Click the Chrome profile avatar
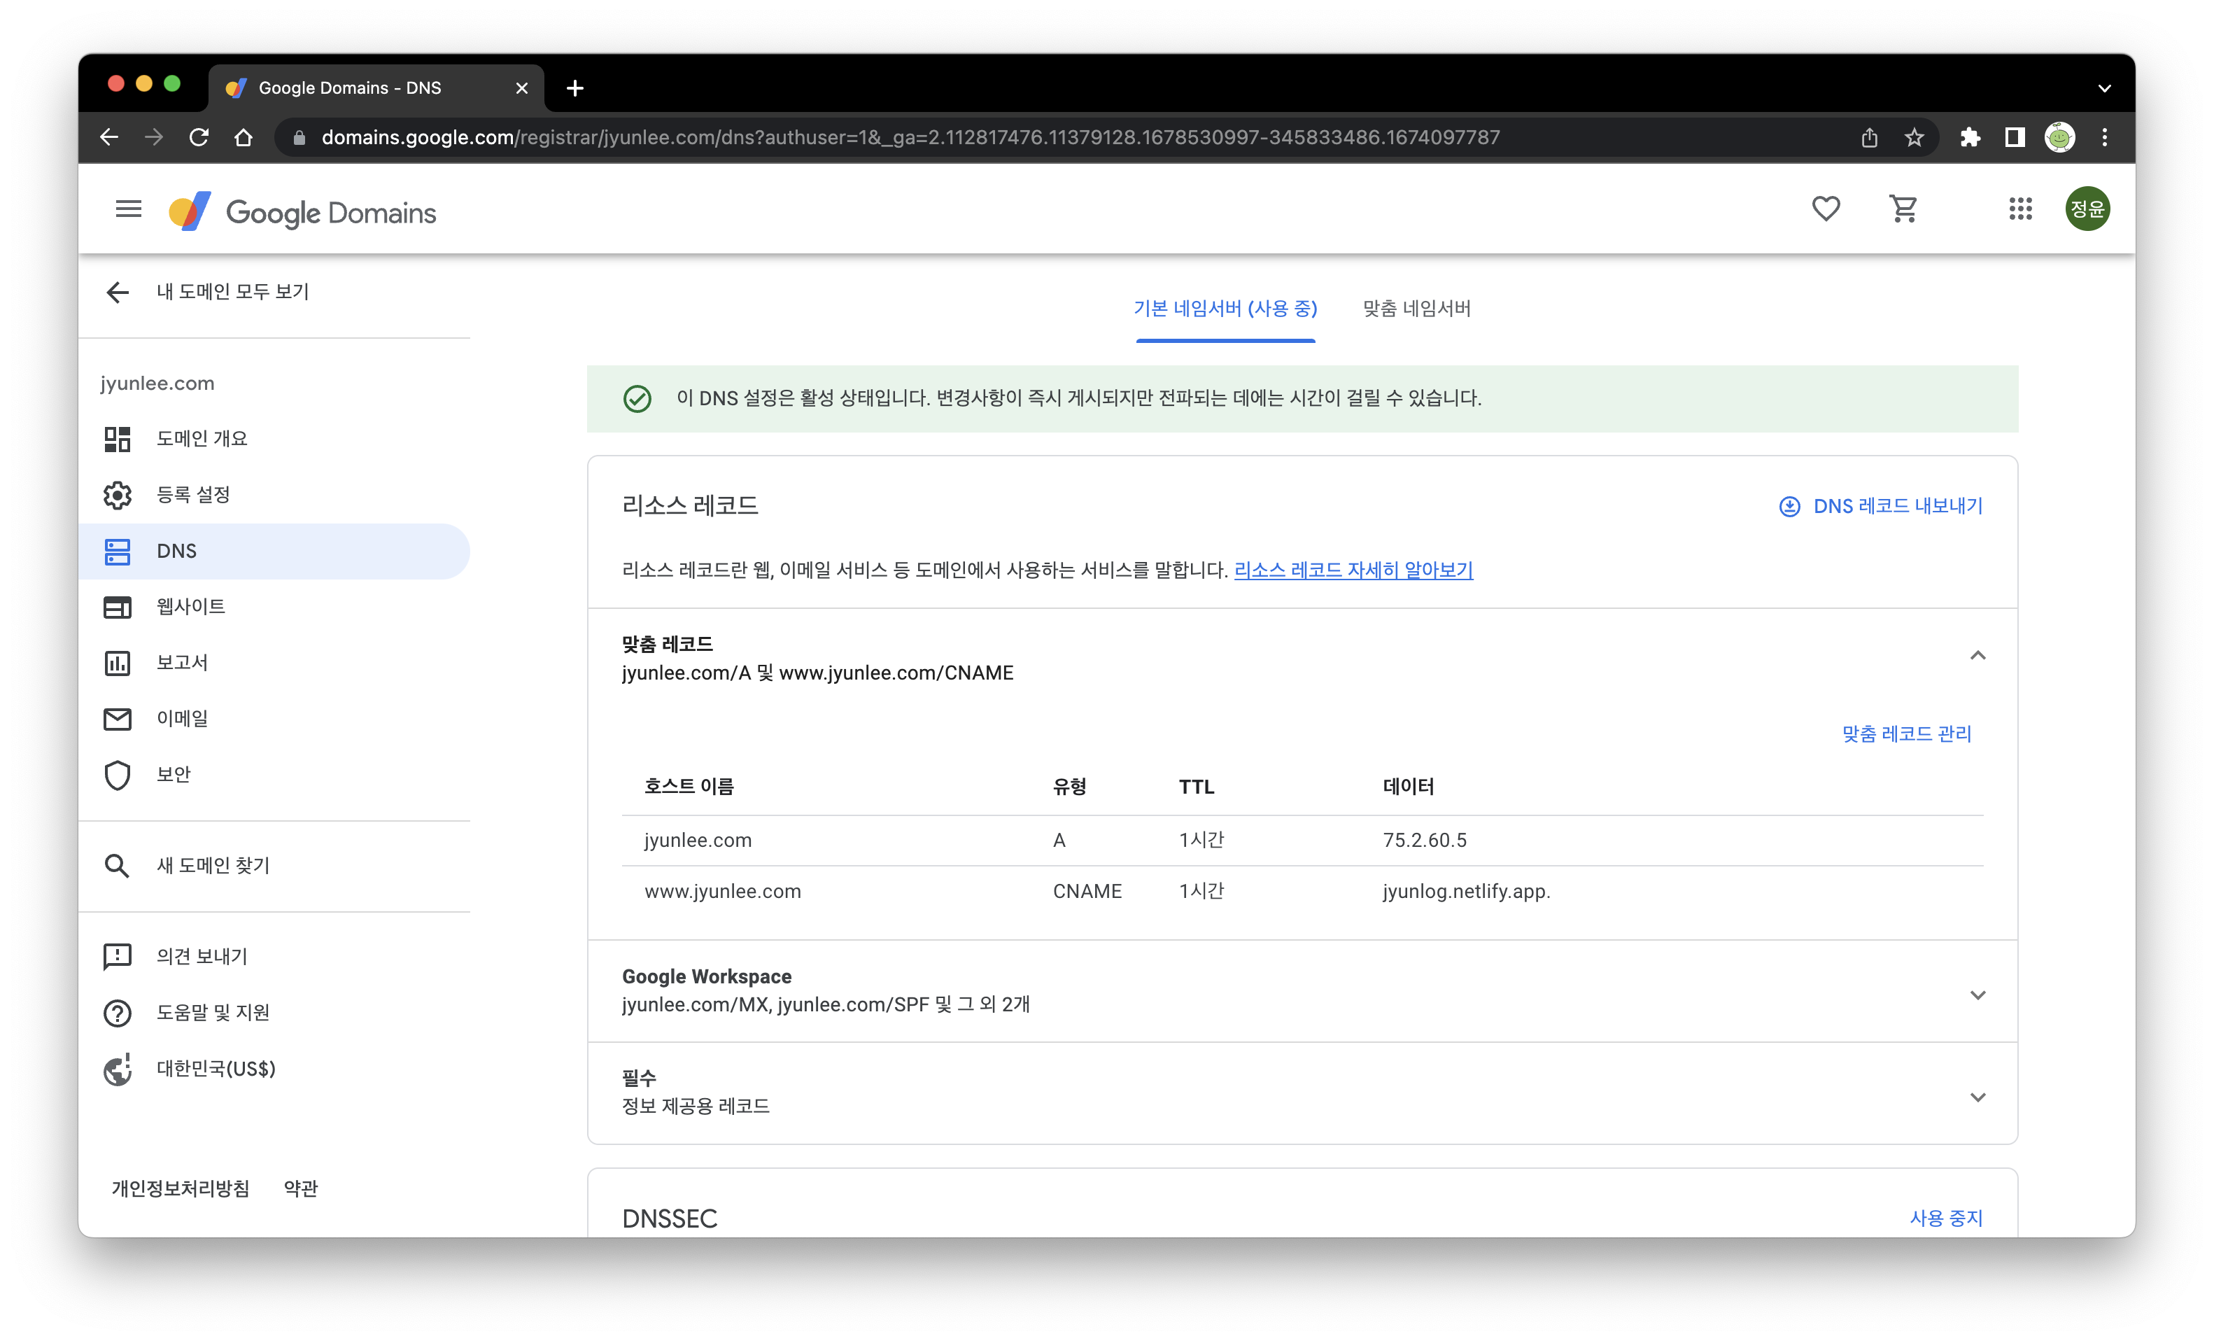Image resolution: width=2214 pixels, height=1341 pixels. (2059, 137)
